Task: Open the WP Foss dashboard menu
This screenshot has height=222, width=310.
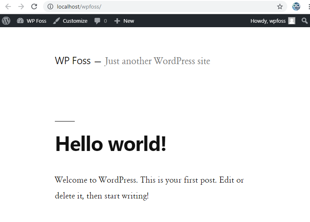Action: click(x=32, y=21)
